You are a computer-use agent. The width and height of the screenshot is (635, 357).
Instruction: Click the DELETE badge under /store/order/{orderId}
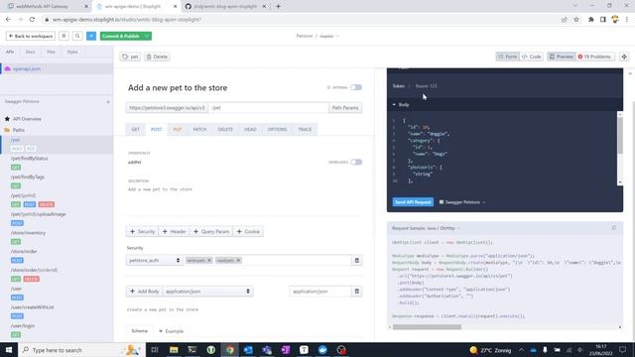click(31, 279)
